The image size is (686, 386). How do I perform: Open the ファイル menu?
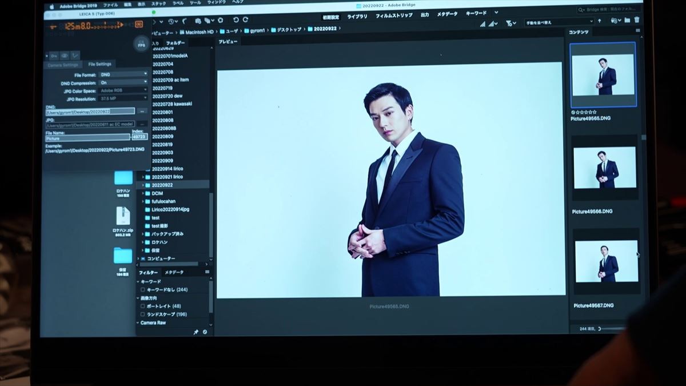point(110,4)
